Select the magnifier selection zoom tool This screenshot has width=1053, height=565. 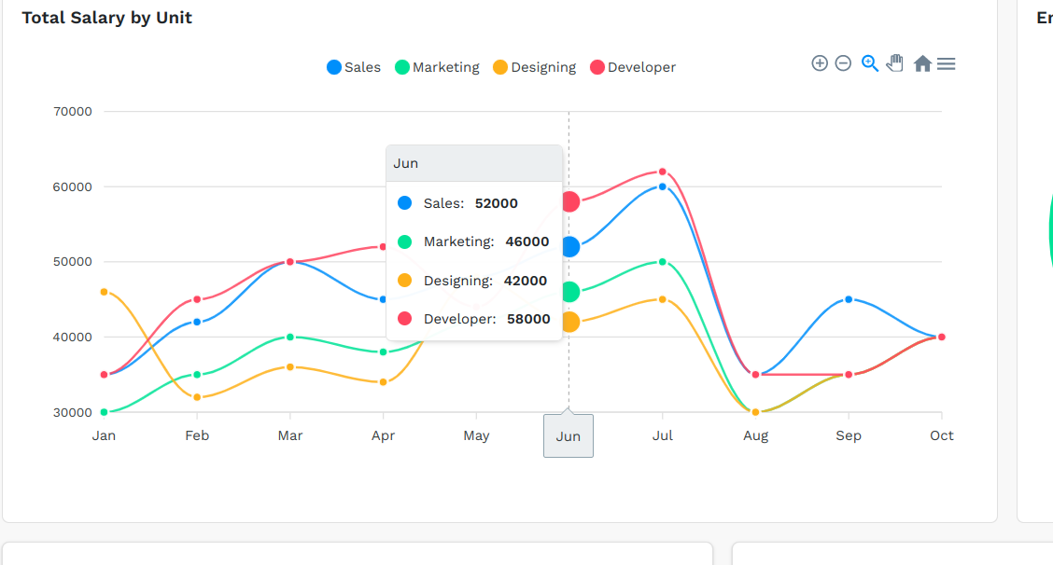pos(869,63)
